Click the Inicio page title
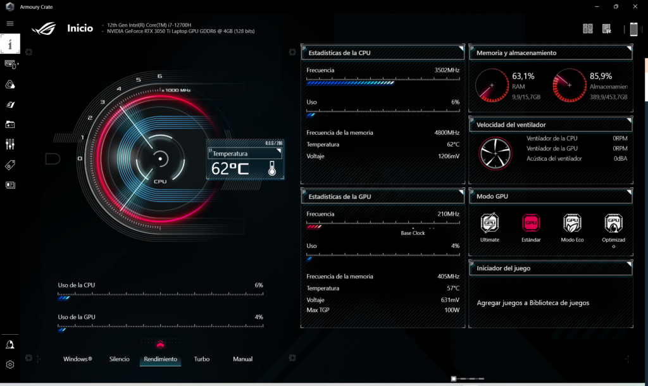 tap(80, 28)
